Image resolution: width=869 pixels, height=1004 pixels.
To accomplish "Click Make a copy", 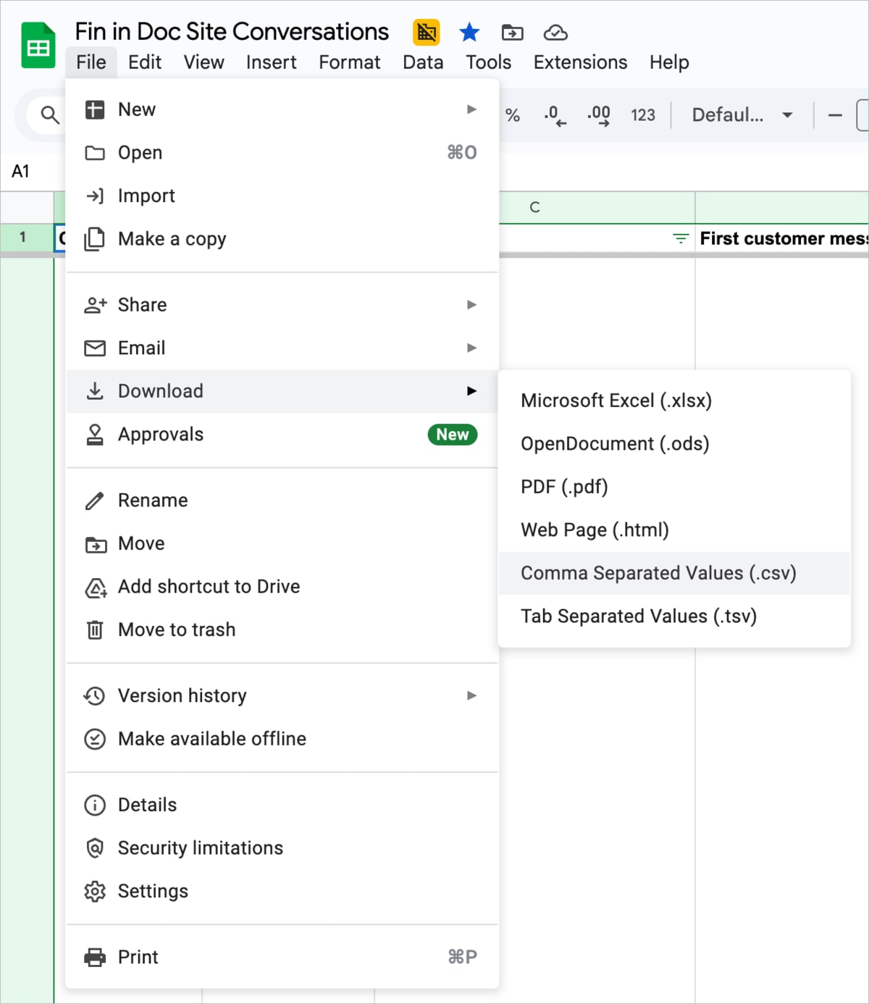I will 172,238.
